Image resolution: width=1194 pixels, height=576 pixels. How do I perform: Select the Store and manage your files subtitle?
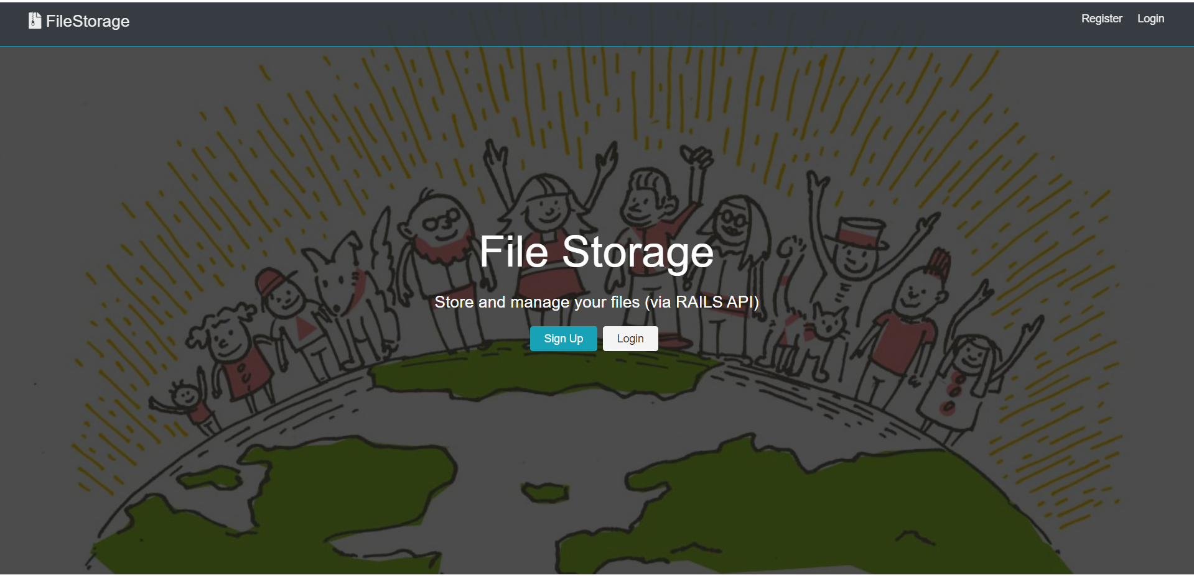coord(596,302)
